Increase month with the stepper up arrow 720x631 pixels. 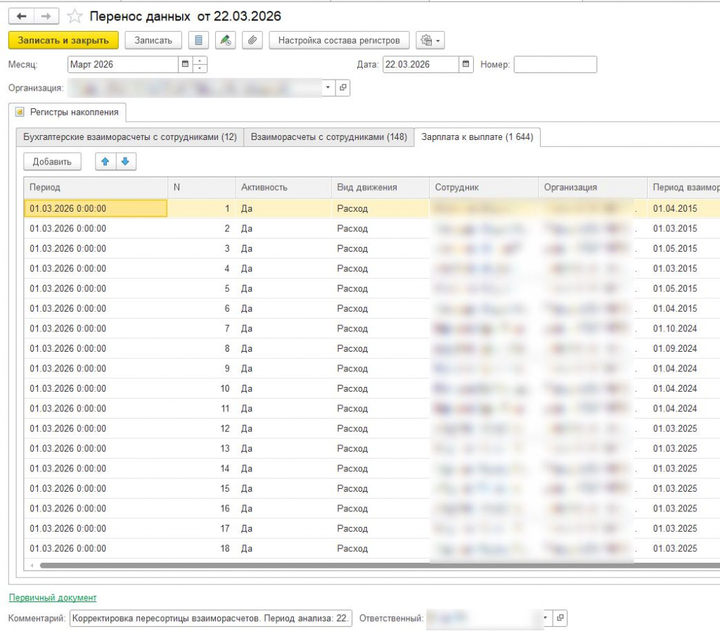pyautogui.click(x=200, y=60)
